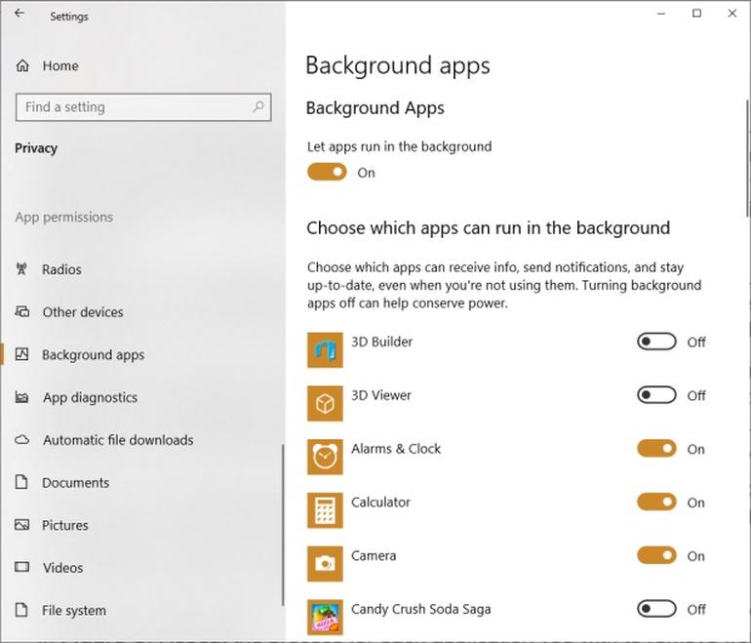This screenshot has height=643, width=751.
Task: Click the 3D Viewer cube icon
Action: click(x=325, y=403)
